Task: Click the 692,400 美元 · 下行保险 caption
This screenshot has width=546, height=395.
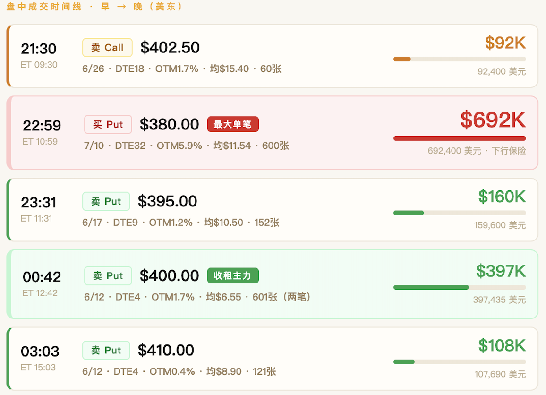Action: 477,151
